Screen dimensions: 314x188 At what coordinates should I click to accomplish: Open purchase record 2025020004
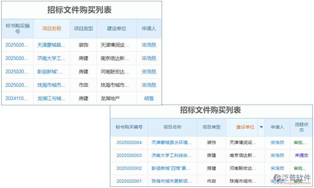129,143
